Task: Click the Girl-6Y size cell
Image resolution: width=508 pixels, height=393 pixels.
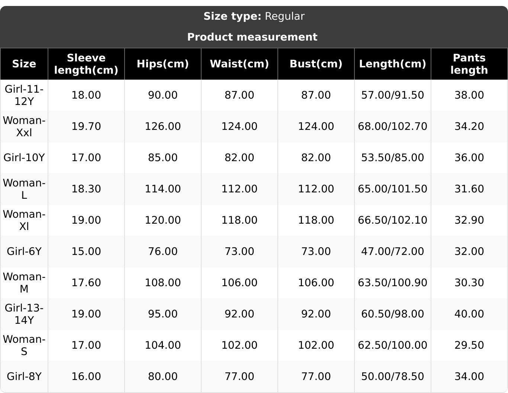Action: tap(24, 251)
